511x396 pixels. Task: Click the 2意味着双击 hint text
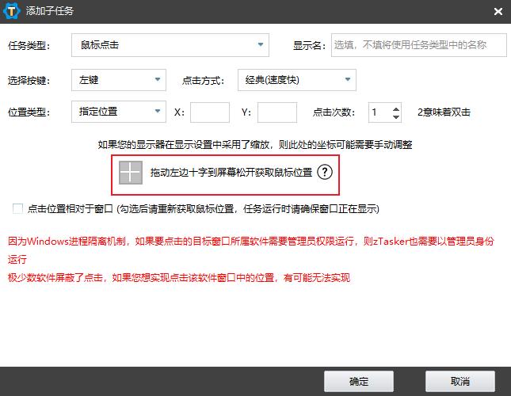click(x=444, y=112)
